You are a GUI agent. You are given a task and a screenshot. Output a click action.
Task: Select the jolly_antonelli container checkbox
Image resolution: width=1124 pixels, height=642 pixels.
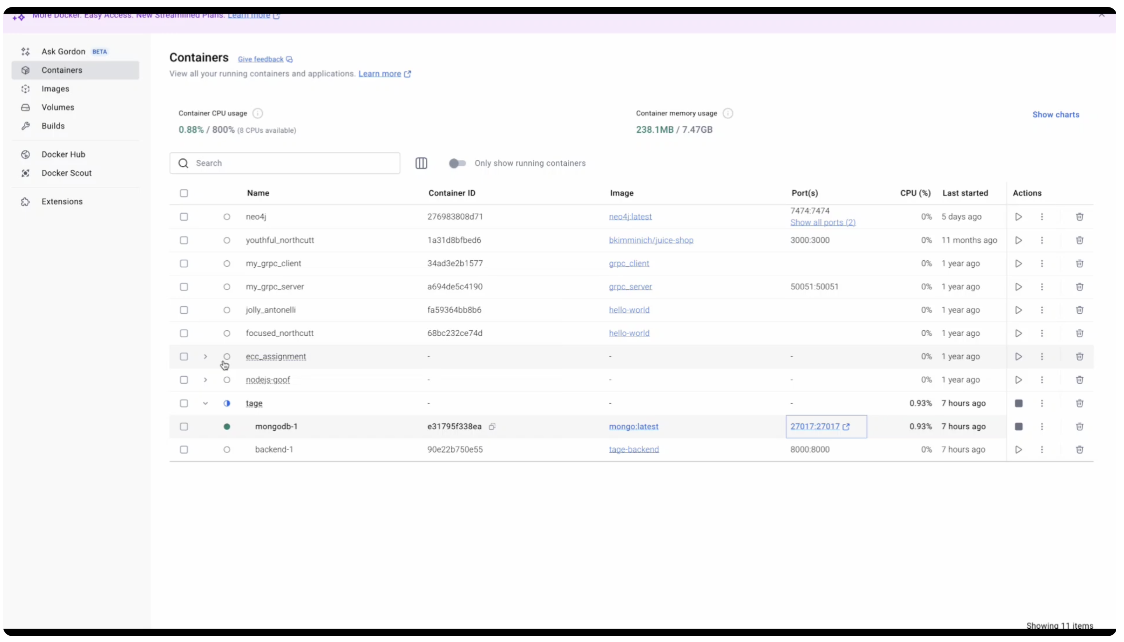[183, 310]
